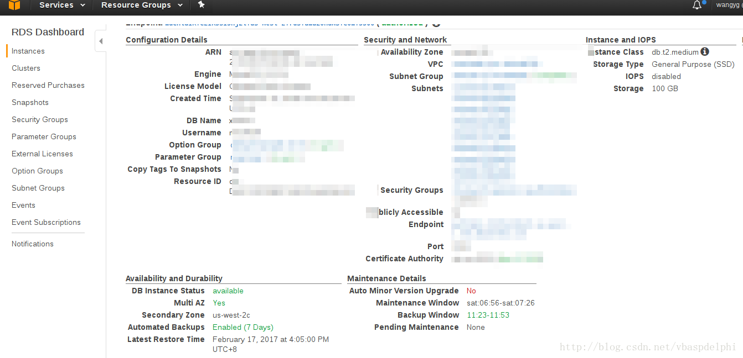The image size is (743, 358).
Task: Click the Pending Maintenance None value
Action: pyautogui.click(x=476, y=327)
